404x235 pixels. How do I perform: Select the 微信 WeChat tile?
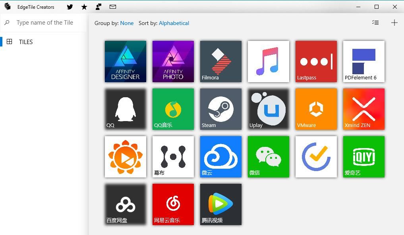[x=269, y=157]
